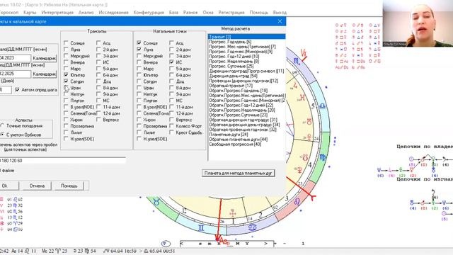Select the Точные попадания aspect option
The width and height of the screenshot is (453, 255).
2,126
